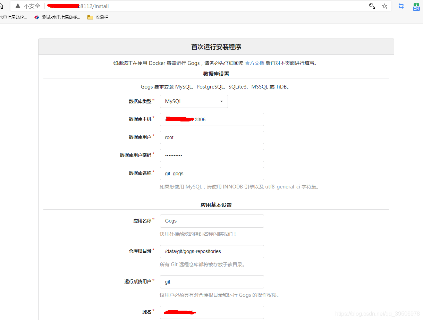Click the address bar URL ending in 8112/install
423x320 pixels.
tap(78, 6)
